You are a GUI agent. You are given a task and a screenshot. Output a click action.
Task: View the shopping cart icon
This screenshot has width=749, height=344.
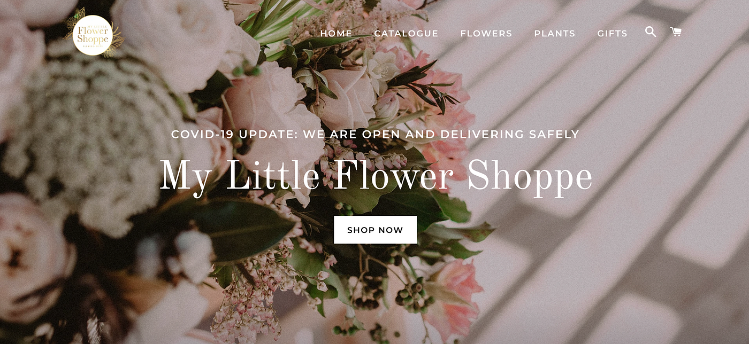click(x=676, y=32)
